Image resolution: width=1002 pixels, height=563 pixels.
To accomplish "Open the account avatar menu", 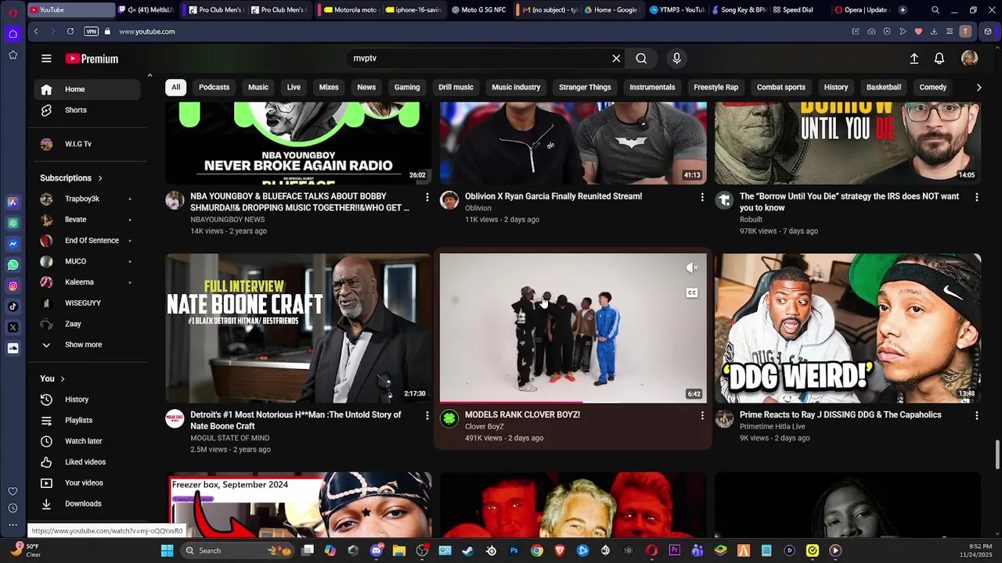I will 969,59.
